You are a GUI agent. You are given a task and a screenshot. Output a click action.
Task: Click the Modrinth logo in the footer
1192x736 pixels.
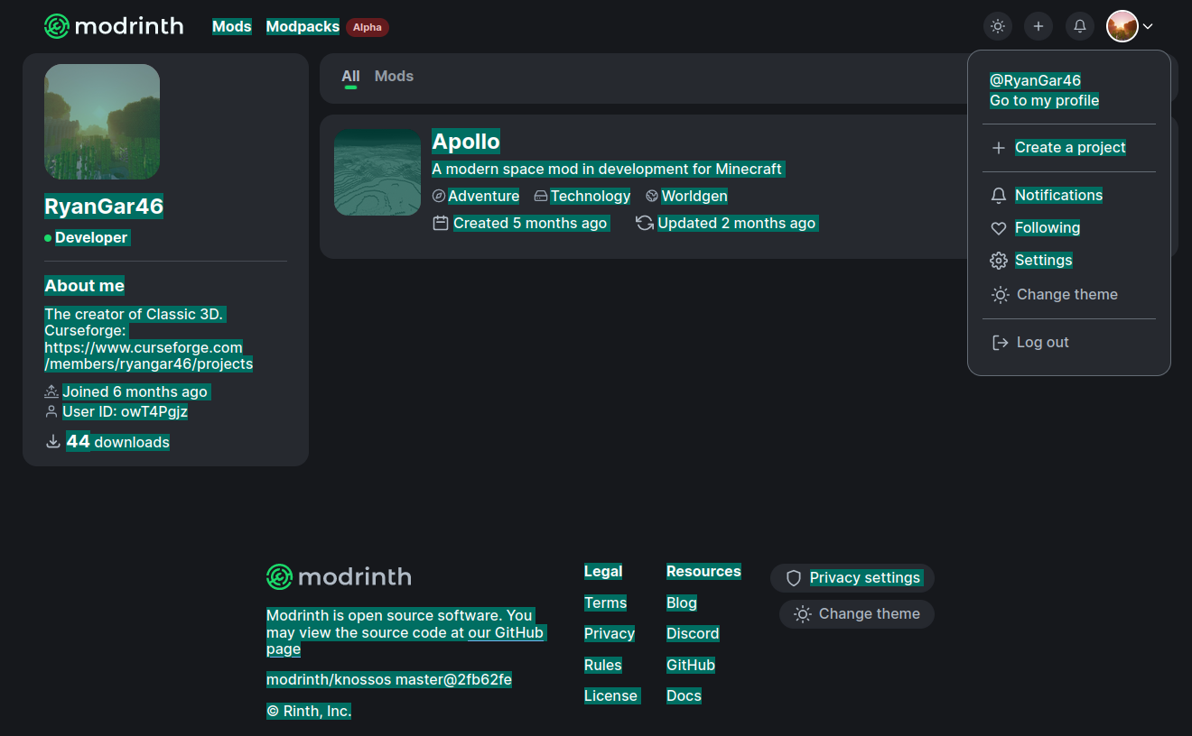pyautogui.click(x=339, y=576)
